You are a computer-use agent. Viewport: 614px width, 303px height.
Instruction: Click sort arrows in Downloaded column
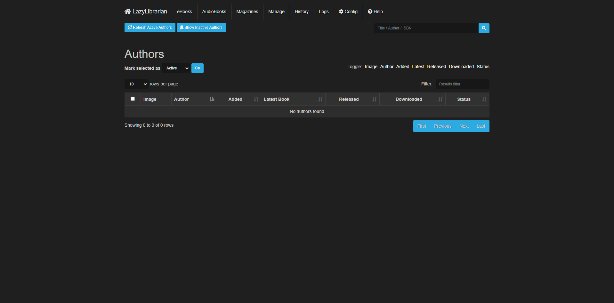pos(440,99)
